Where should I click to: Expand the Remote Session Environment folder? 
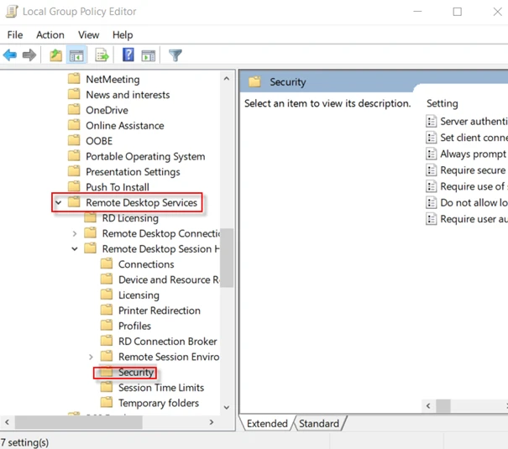click(x=91, y=357)
